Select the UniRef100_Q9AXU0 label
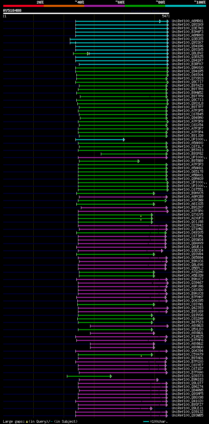Viewport: 209px width, 424px height. tap(188, 68)
